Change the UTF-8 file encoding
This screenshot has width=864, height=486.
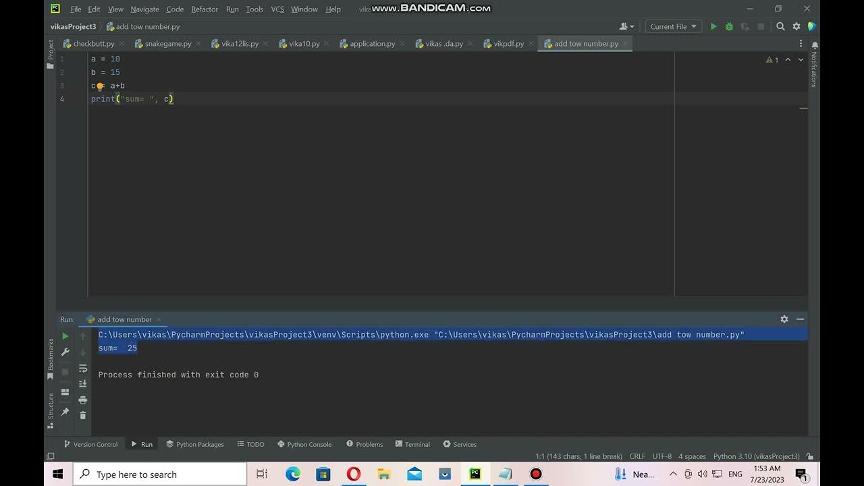(662, 456)
